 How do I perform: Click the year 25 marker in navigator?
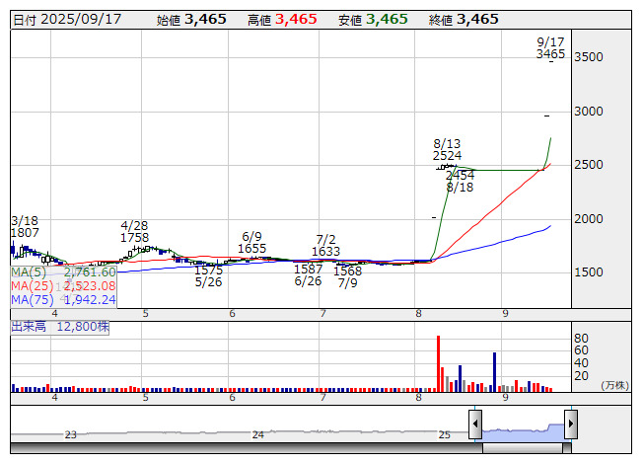445,434
